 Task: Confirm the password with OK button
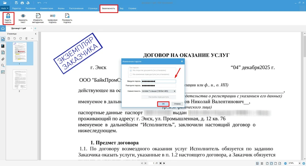click(x=163, y=104)
